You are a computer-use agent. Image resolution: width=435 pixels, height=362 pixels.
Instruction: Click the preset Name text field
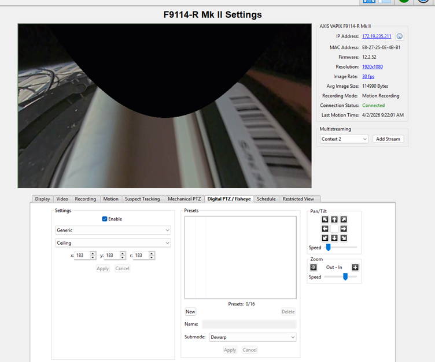click(249, 324)
